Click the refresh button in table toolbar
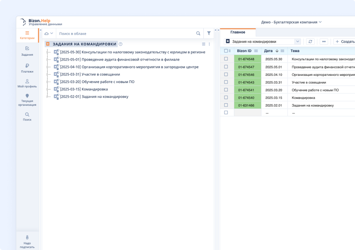The height and width of the screenshot is (250, 355). point(310,42)
